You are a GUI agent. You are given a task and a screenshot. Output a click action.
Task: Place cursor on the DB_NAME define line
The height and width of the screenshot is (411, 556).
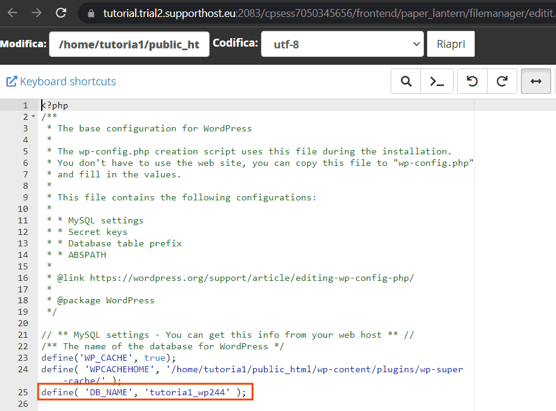point(144,392)
